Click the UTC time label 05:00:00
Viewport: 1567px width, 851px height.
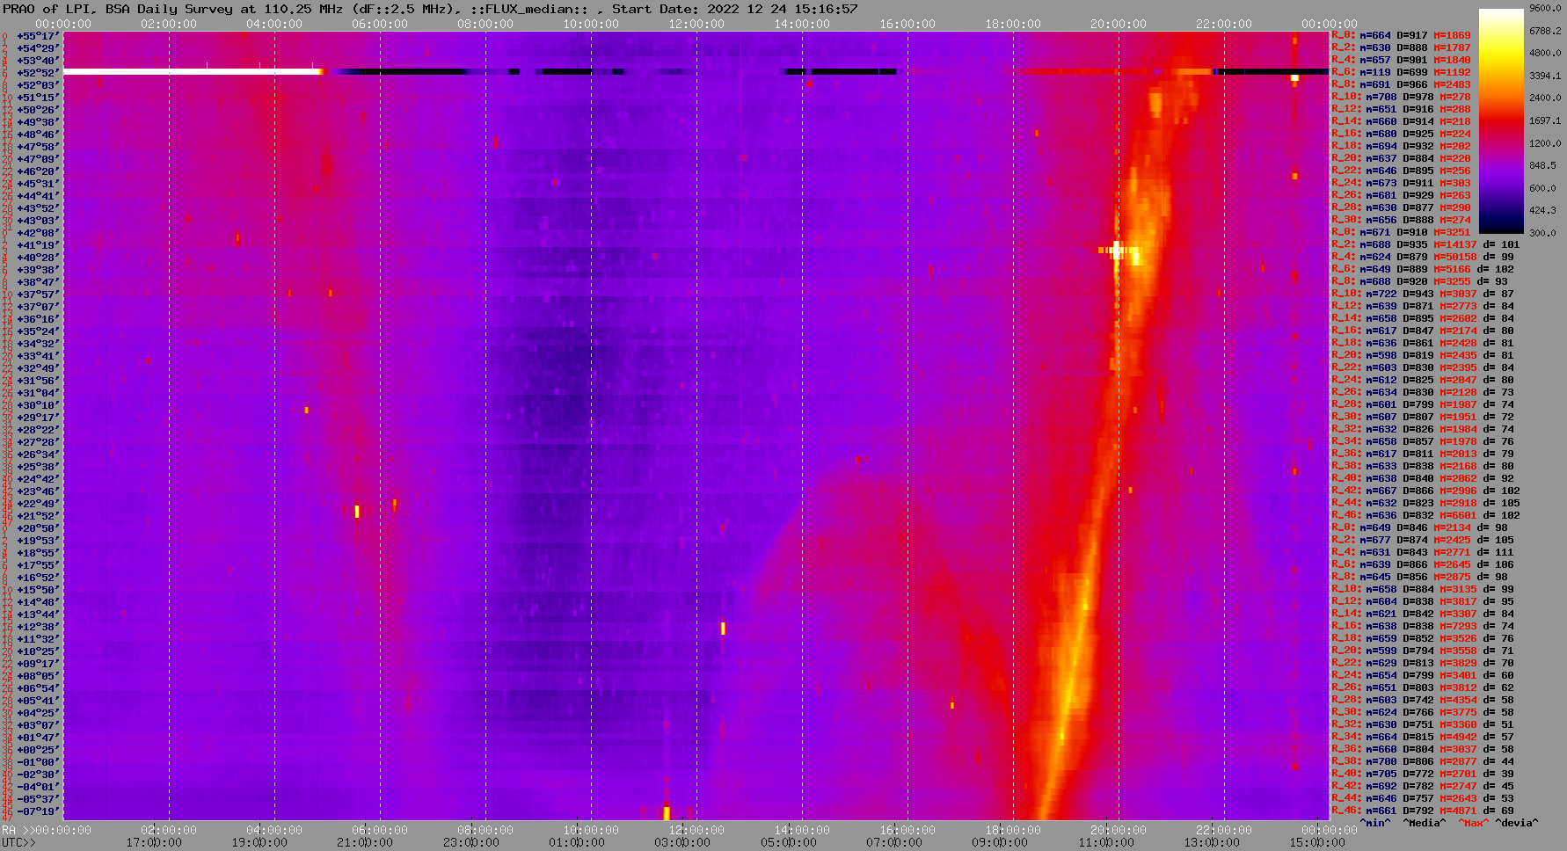(788, 842)
